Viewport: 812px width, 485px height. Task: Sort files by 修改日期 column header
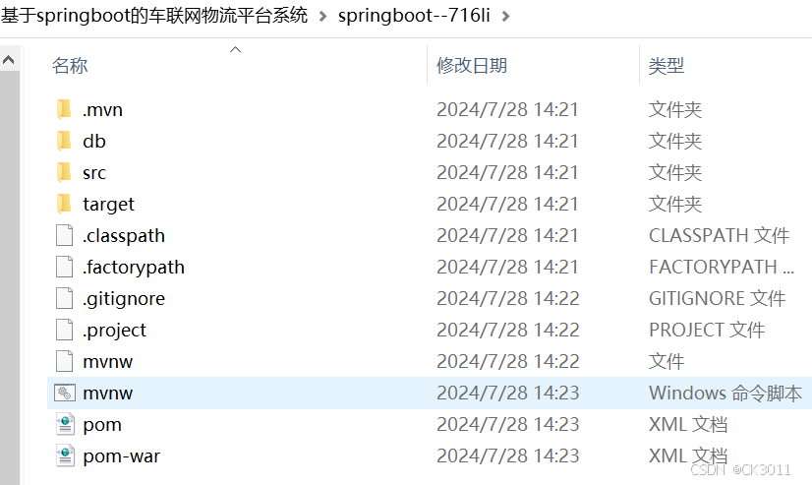coord(472,66)
